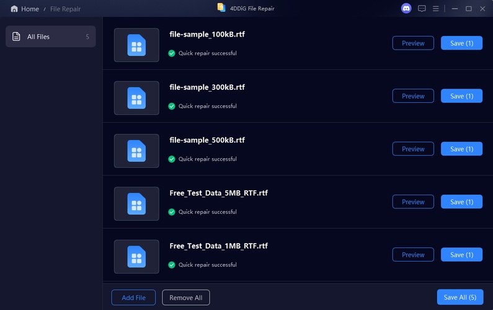
Task: Click green checkmark for file-sample_300kB.rtf
Action: [x=172, y=106]
